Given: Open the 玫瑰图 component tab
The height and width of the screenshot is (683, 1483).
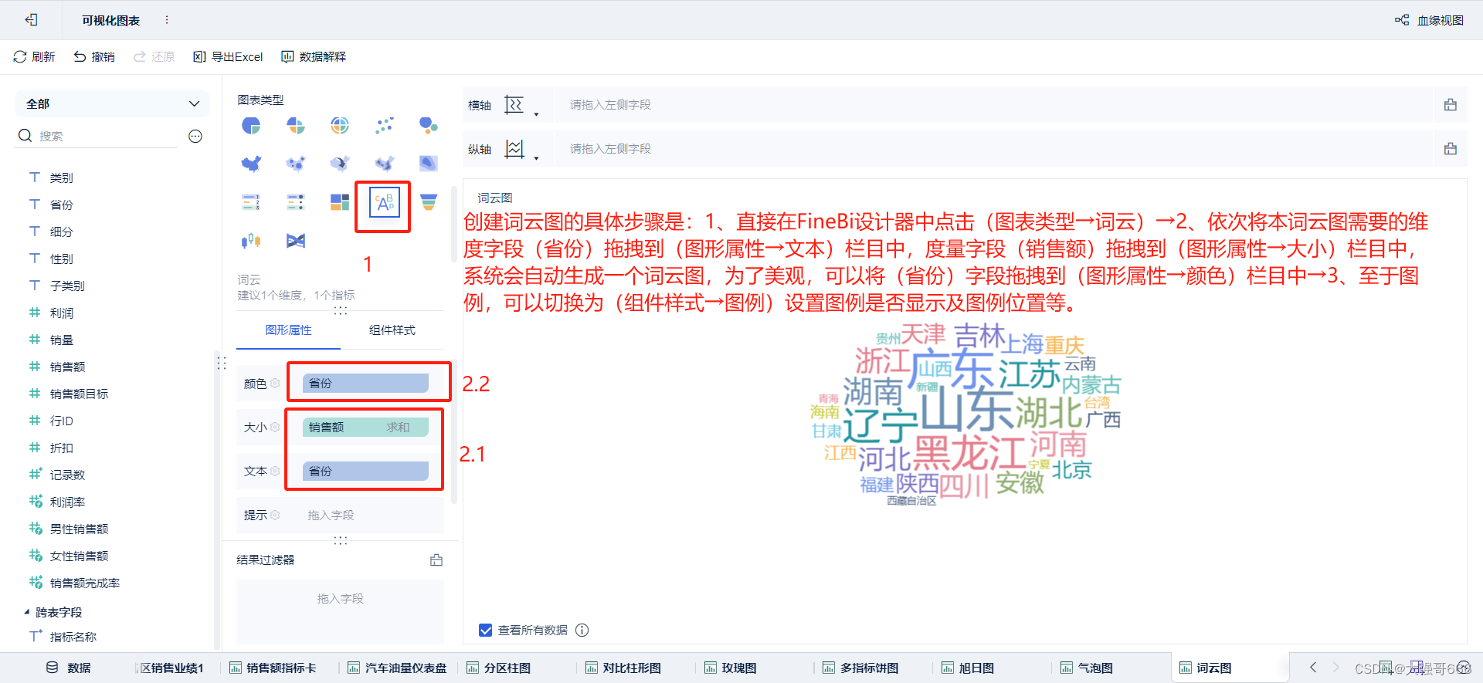Looking at the screenshot, I should click(731, 668).
